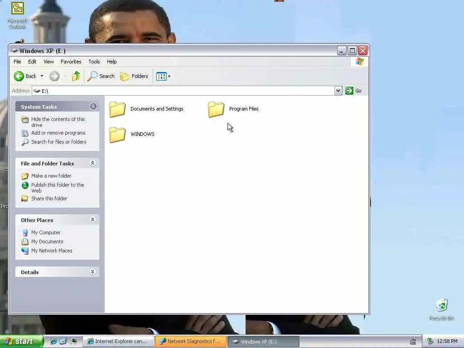
Task: Open the Views dropdown arrow
Action: tap(169, 76)
